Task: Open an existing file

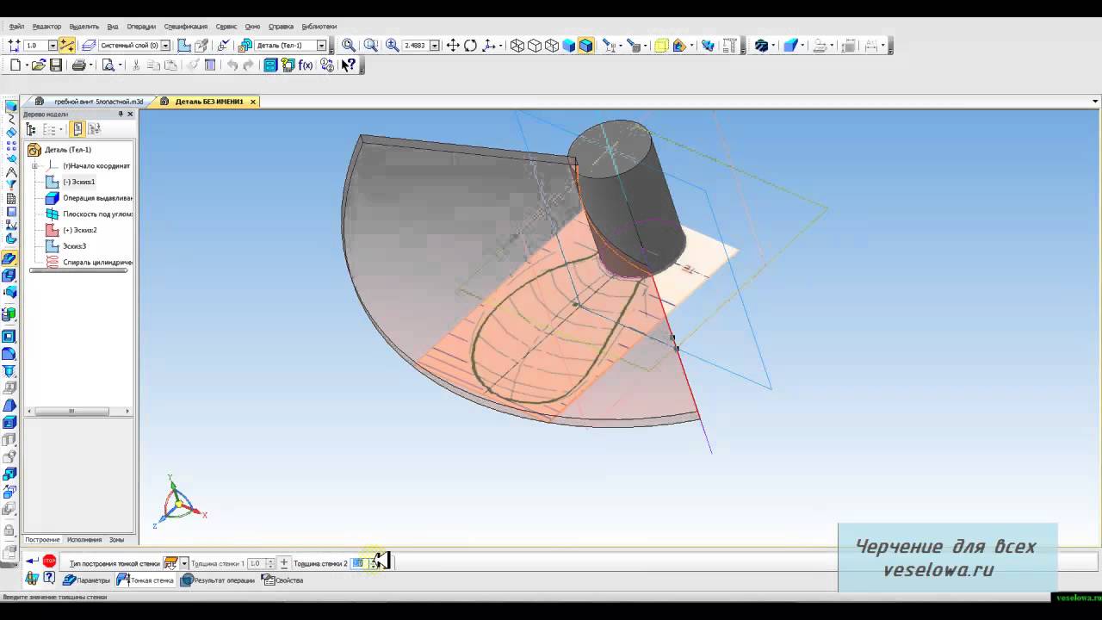Action: tap(38, 65)
